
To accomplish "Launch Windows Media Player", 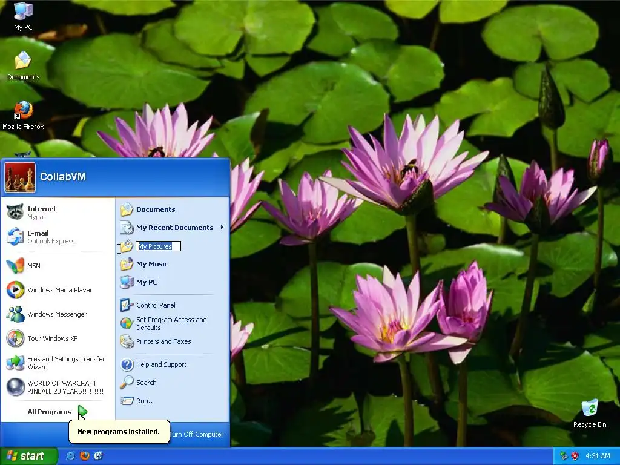I will [58, 290].
